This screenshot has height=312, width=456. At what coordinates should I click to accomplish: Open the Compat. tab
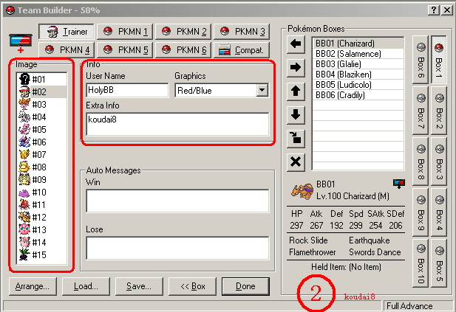(242, 50)
